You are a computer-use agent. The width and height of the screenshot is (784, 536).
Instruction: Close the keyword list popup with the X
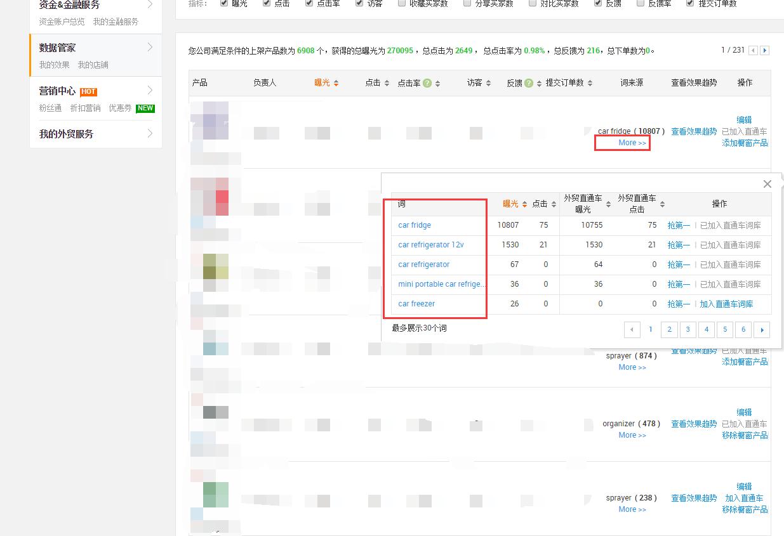pos(767,184)
